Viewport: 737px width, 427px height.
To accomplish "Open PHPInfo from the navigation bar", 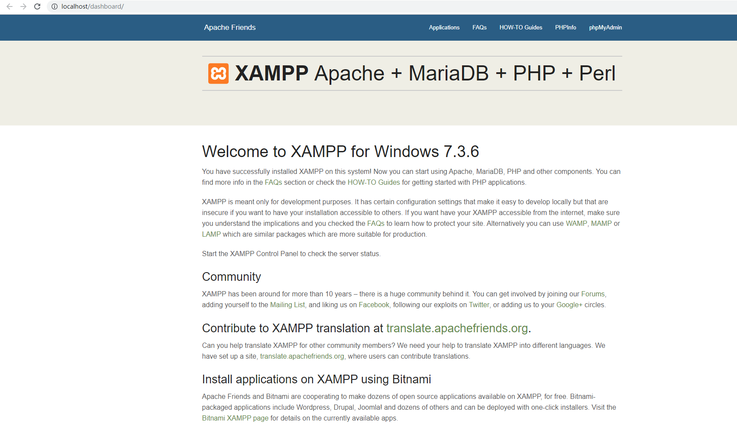I will pos(566,27).
